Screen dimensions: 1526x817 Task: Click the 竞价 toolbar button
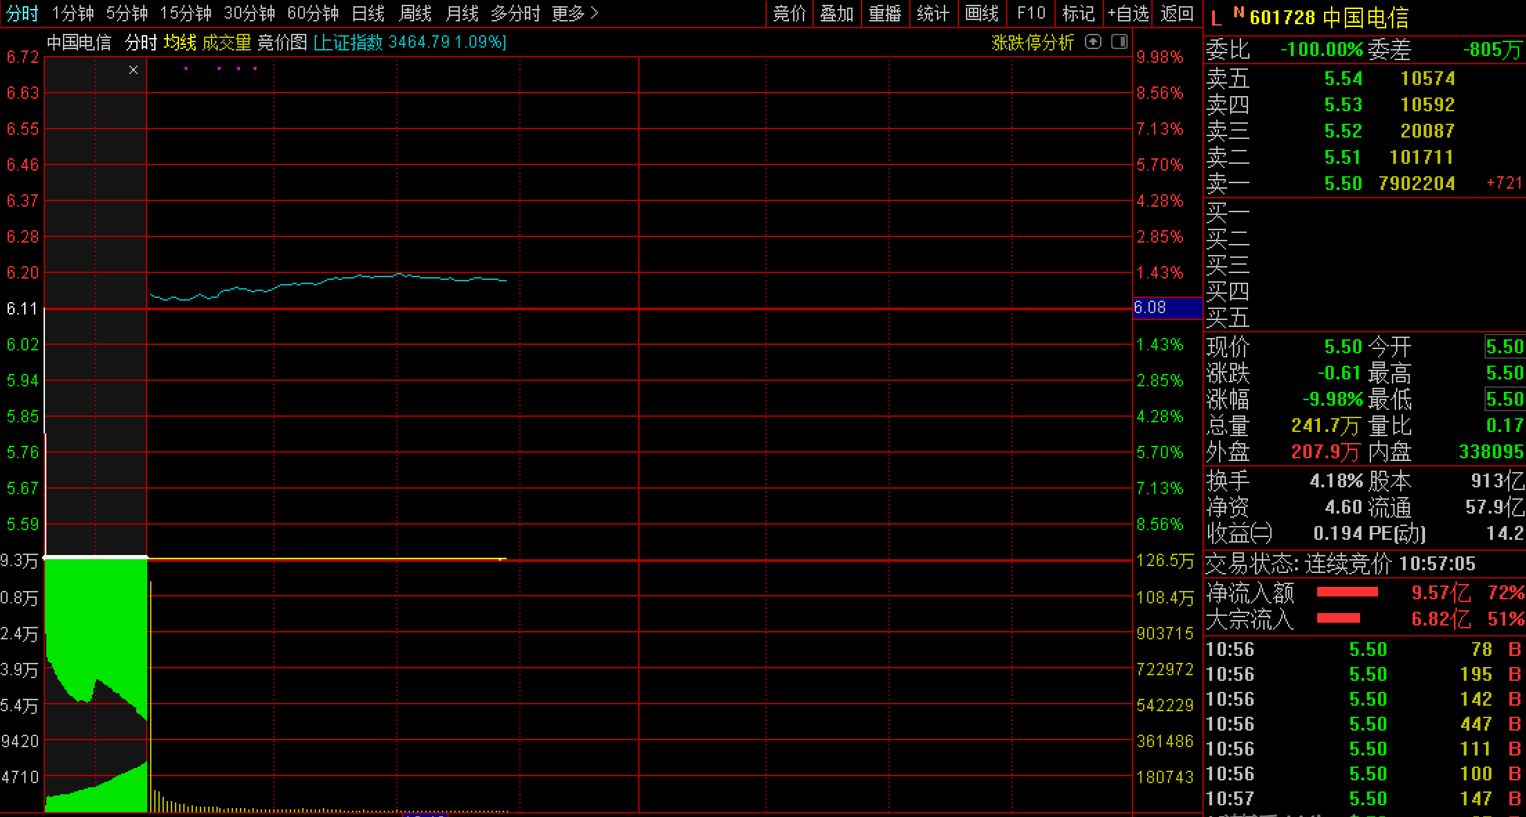point(790,13)
